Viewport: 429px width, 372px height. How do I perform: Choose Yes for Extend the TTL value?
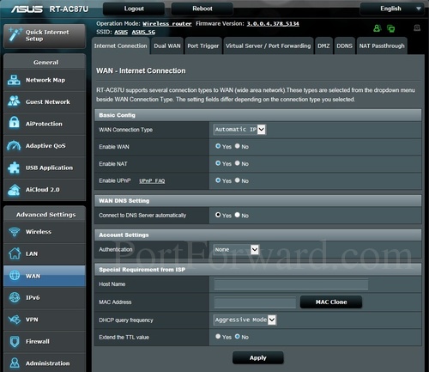point(218,337)
